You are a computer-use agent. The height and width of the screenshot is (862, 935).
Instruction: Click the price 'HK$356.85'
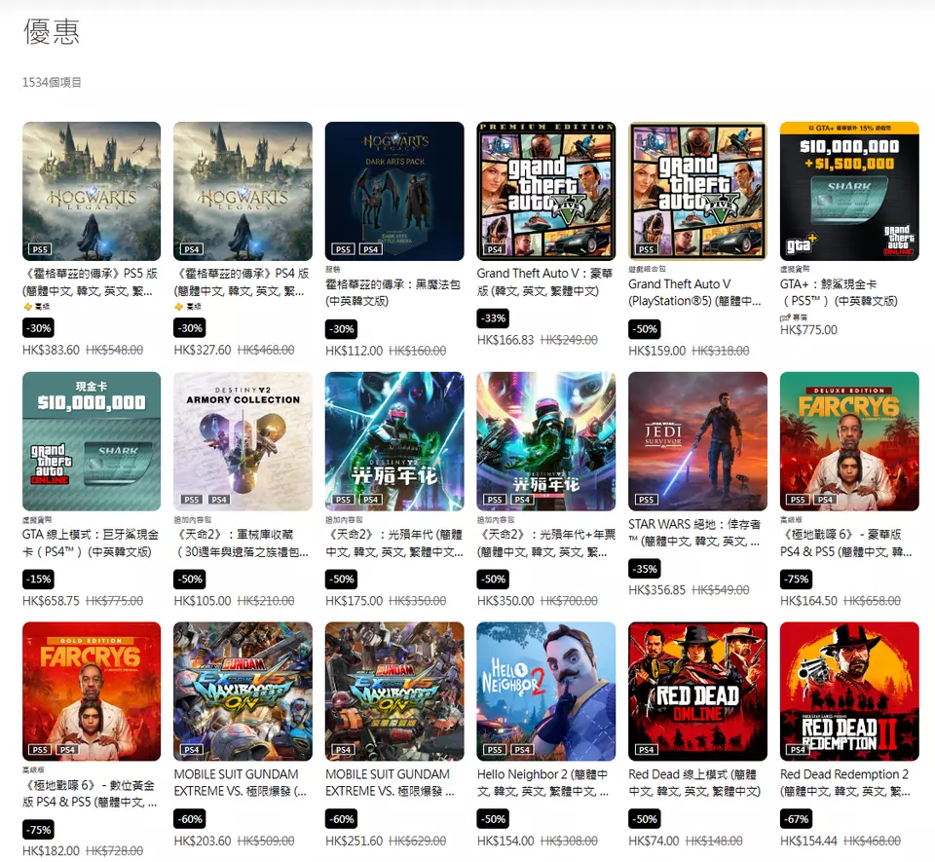coord(657,590)
